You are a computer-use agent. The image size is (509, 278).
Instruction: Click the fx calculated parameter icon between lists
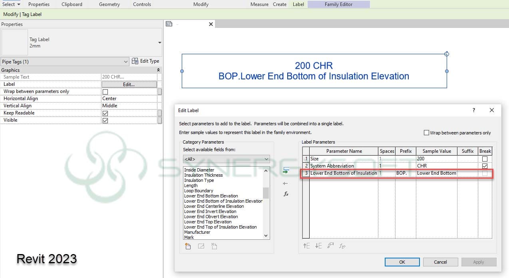click(286, 194)
